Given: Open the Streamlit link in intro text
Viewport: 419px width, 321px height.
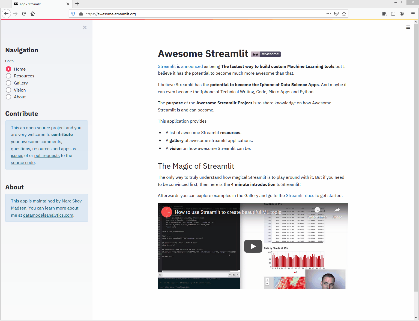Looking at the screenshot, I should [x=167, y=66].
